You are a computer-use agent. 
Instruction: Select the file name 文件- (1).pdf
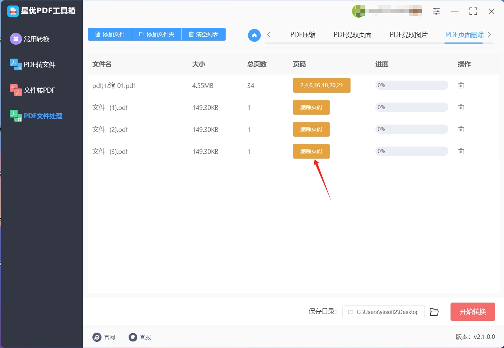click(x=110, y=108)
